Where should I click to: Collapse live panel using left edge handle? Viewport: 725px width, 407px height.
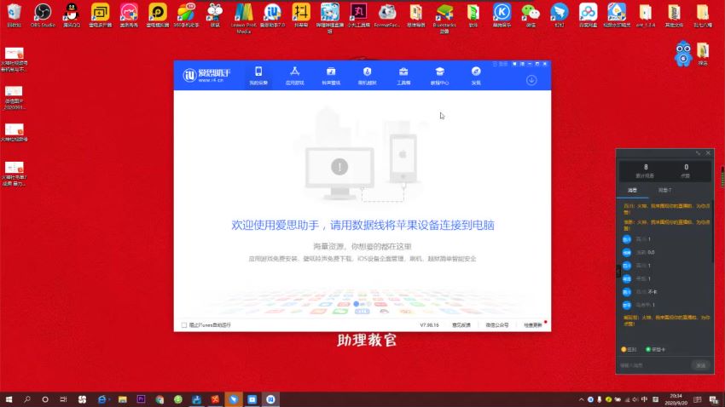pyautogui.click(x=618, y=271)
